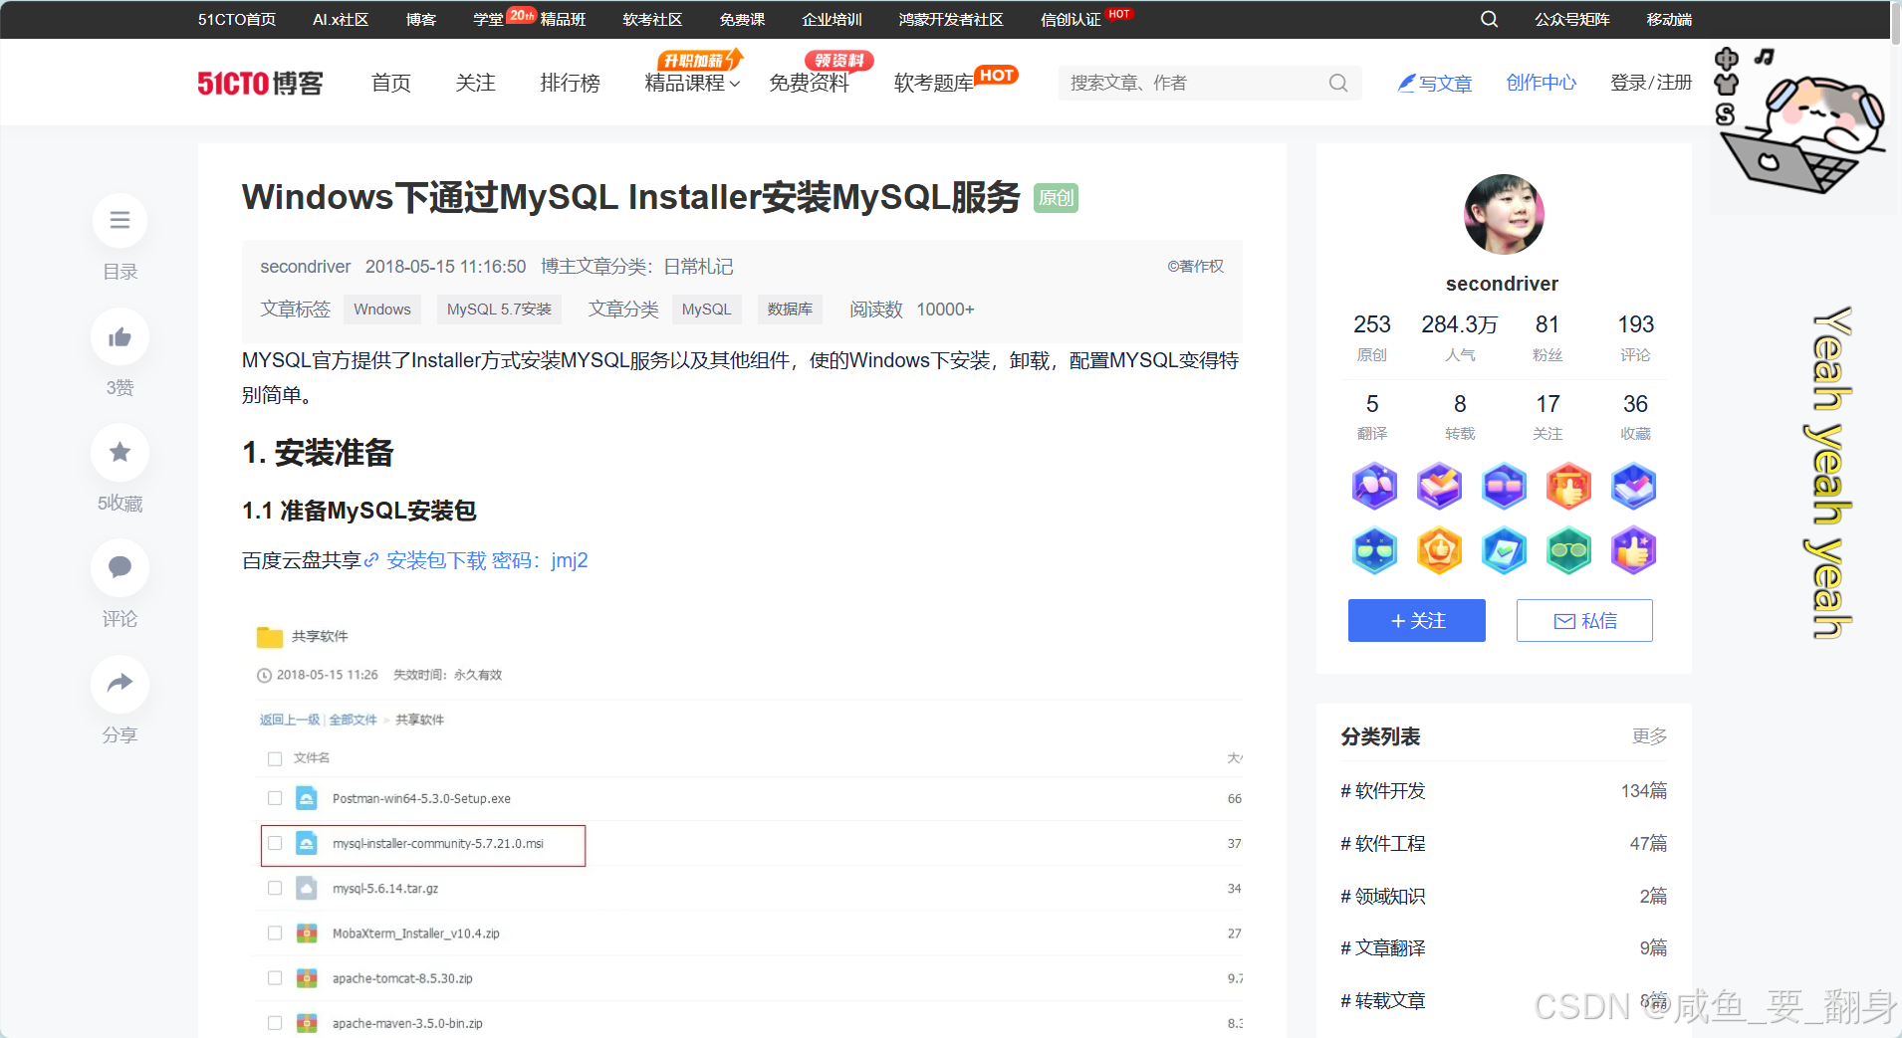Open 首页 in the blog navigation

pos(390,83)
